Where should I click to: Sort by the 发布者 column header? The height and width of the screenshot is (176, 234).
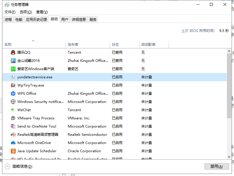point(88,44)
